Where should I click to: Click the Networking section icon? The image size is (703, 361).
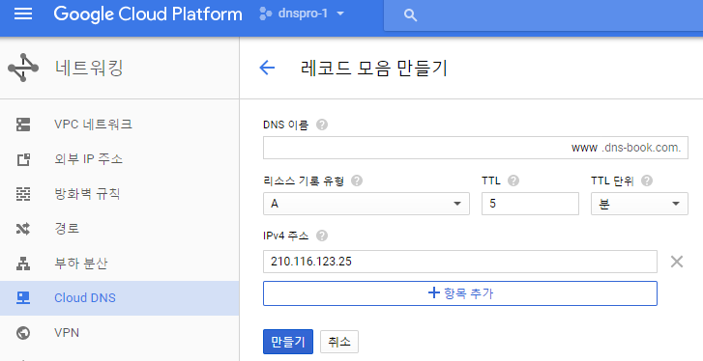point(23,68)
